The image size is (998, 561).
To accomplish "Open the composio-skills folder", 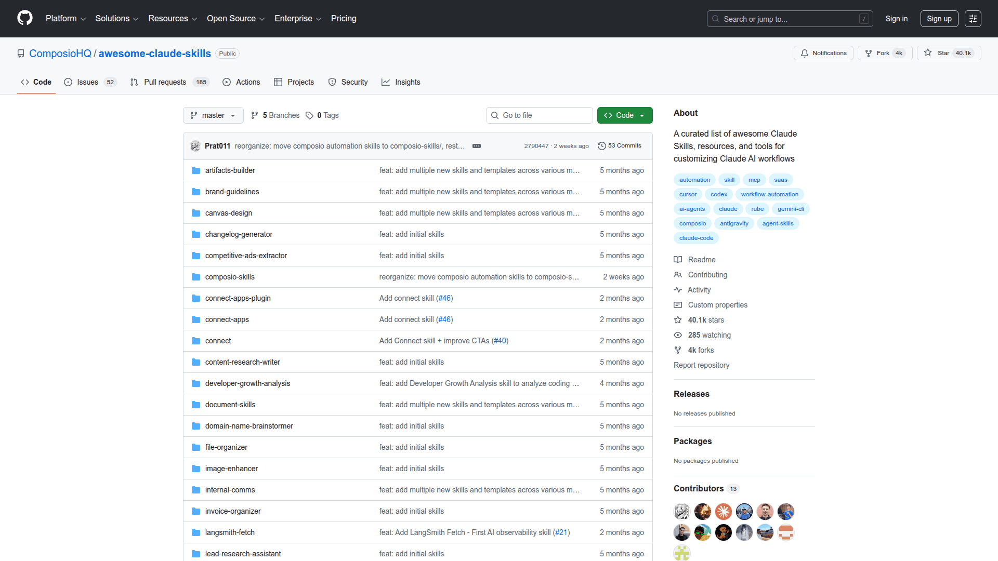I will tap(230, 277).
